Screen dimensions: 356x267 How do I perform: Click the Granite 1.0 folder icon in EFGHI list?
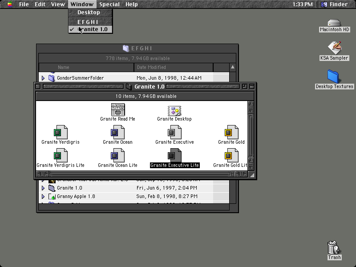pyautogui.click(x=52, y=188)
